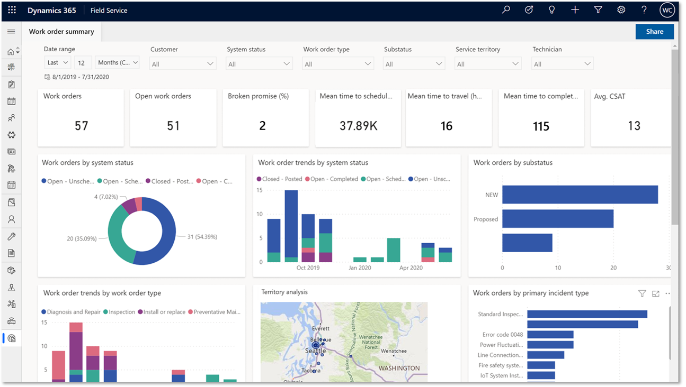Open the advanced filter funnel in header

click(x=598, y=10)
